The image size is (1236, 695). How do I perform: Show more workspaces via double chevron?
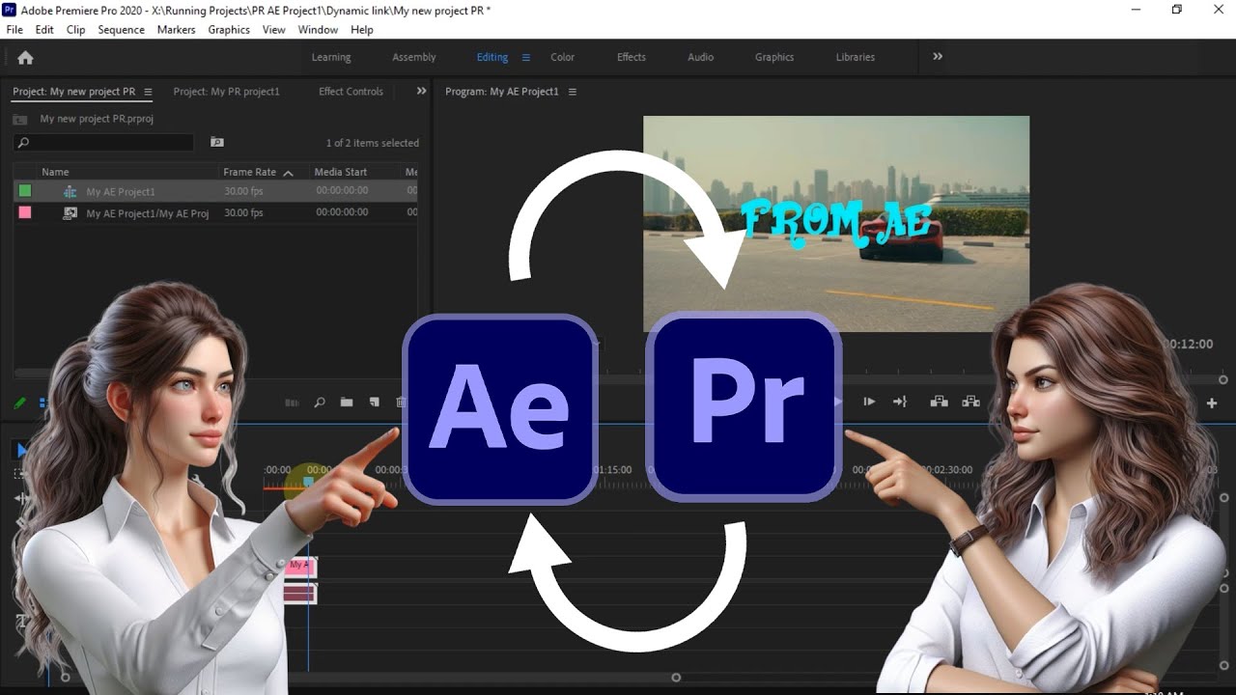(938, 57)
